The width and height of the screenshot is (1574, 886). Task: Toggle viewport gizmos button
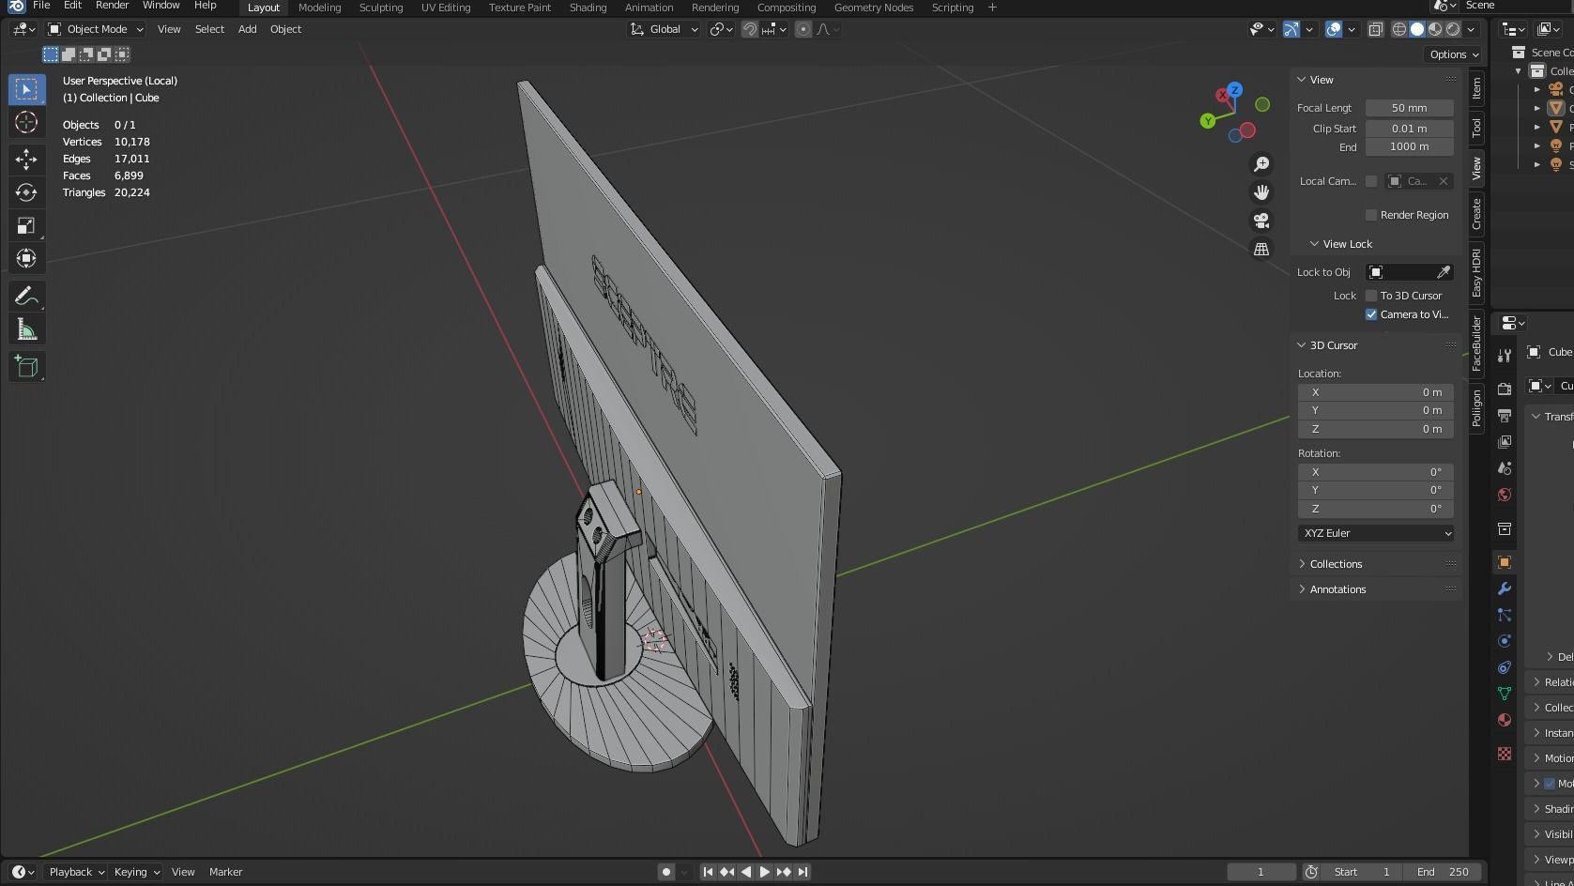click(1292, 29)
